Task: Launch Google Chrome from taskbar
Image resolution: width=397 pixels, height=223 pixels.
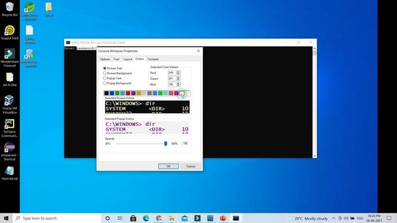Action: pos(159,218)
